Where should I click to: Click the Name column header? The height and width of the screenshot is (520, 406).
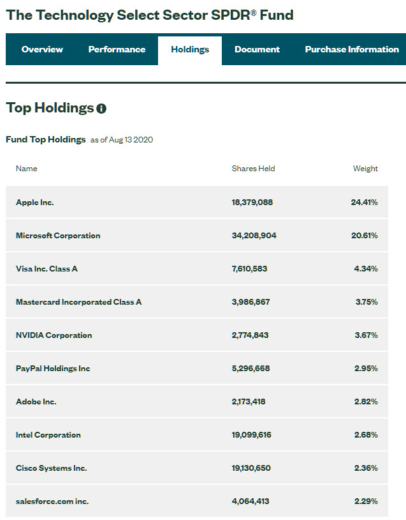[x=27, y=169]
